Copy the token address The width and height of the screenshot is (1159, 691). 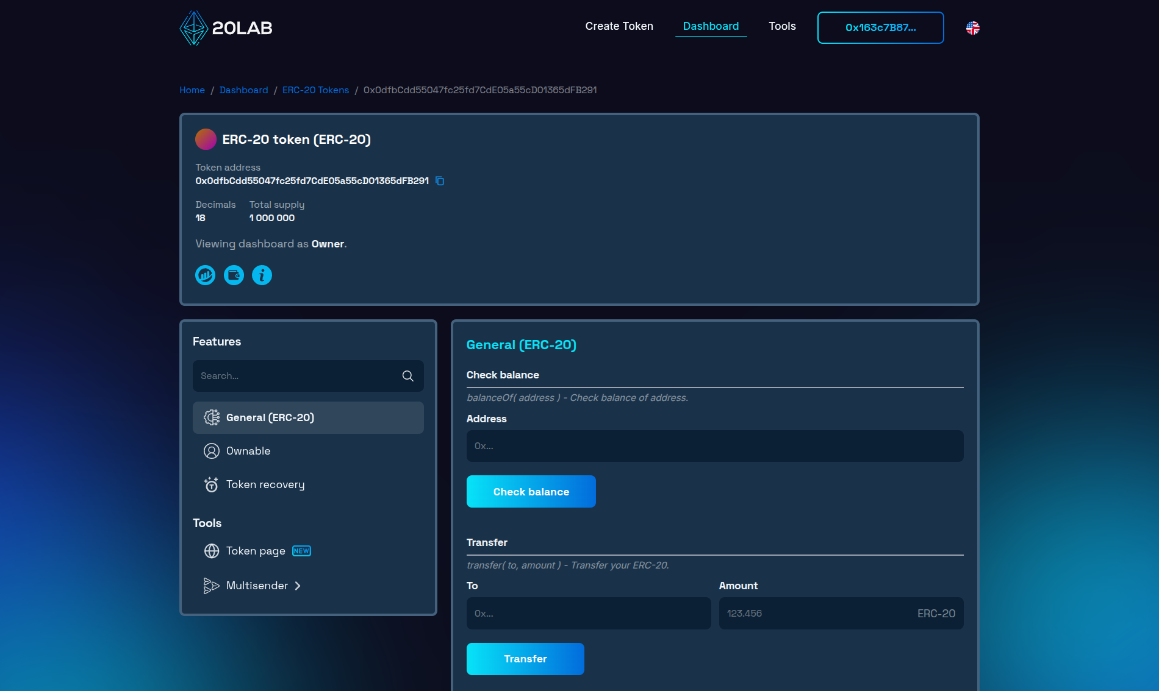tap(440, 181)
